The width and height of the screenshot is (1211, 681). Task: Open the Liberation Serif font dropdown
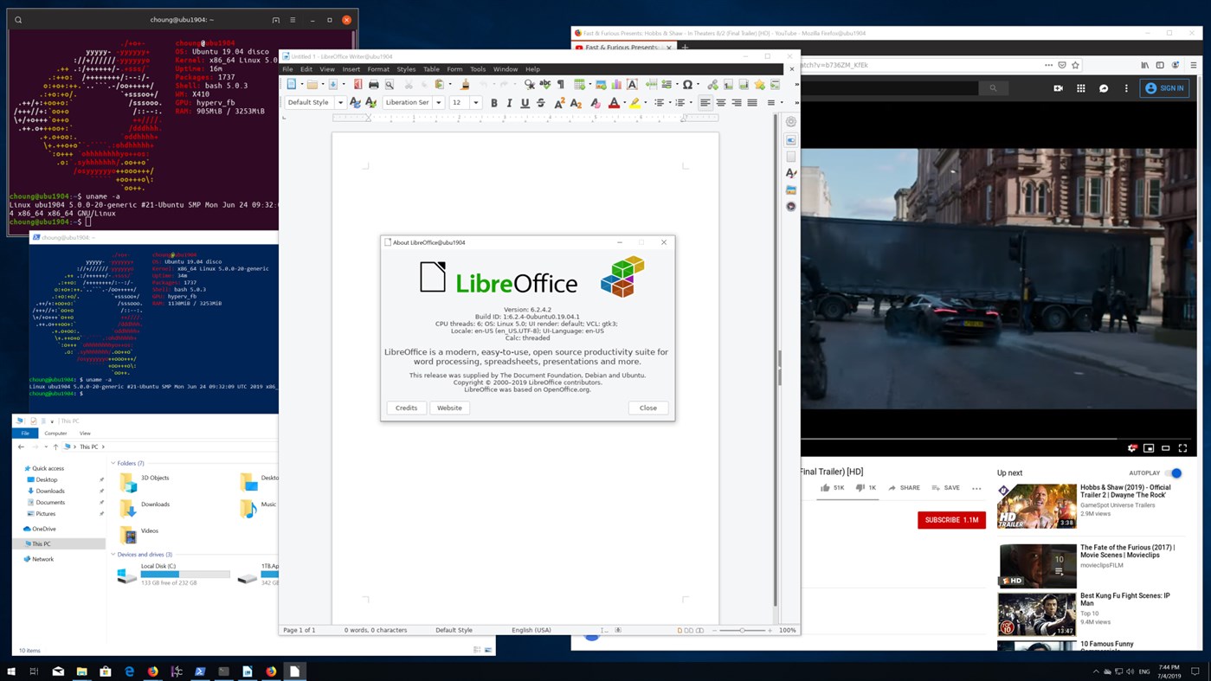point(438,103)
